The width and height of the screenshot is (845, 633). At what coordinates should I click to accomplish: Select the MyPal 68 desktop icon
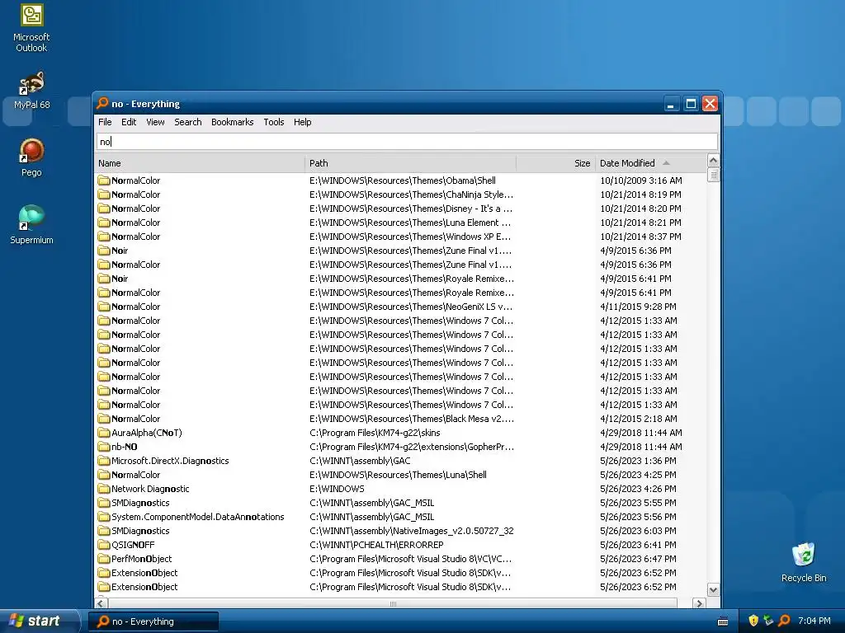click(x=31, y=90)
